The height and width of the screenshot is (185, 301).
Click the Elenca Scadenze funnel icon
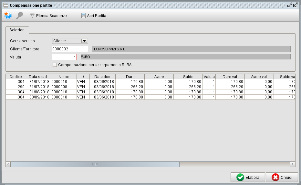32,15
